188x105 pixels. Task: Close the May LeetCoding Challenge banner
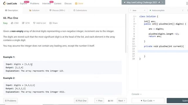coord(162,2)
